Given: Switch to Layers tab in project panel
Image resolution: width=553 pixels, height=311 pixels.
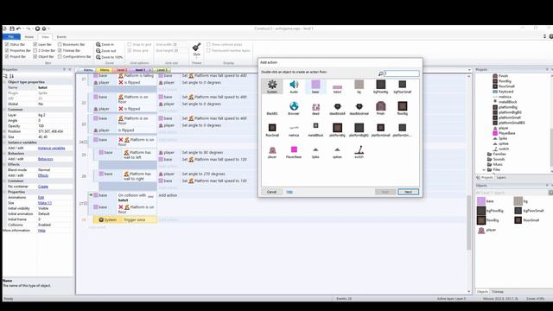Looking at the screenshot, I should click(x=501, y=177).
